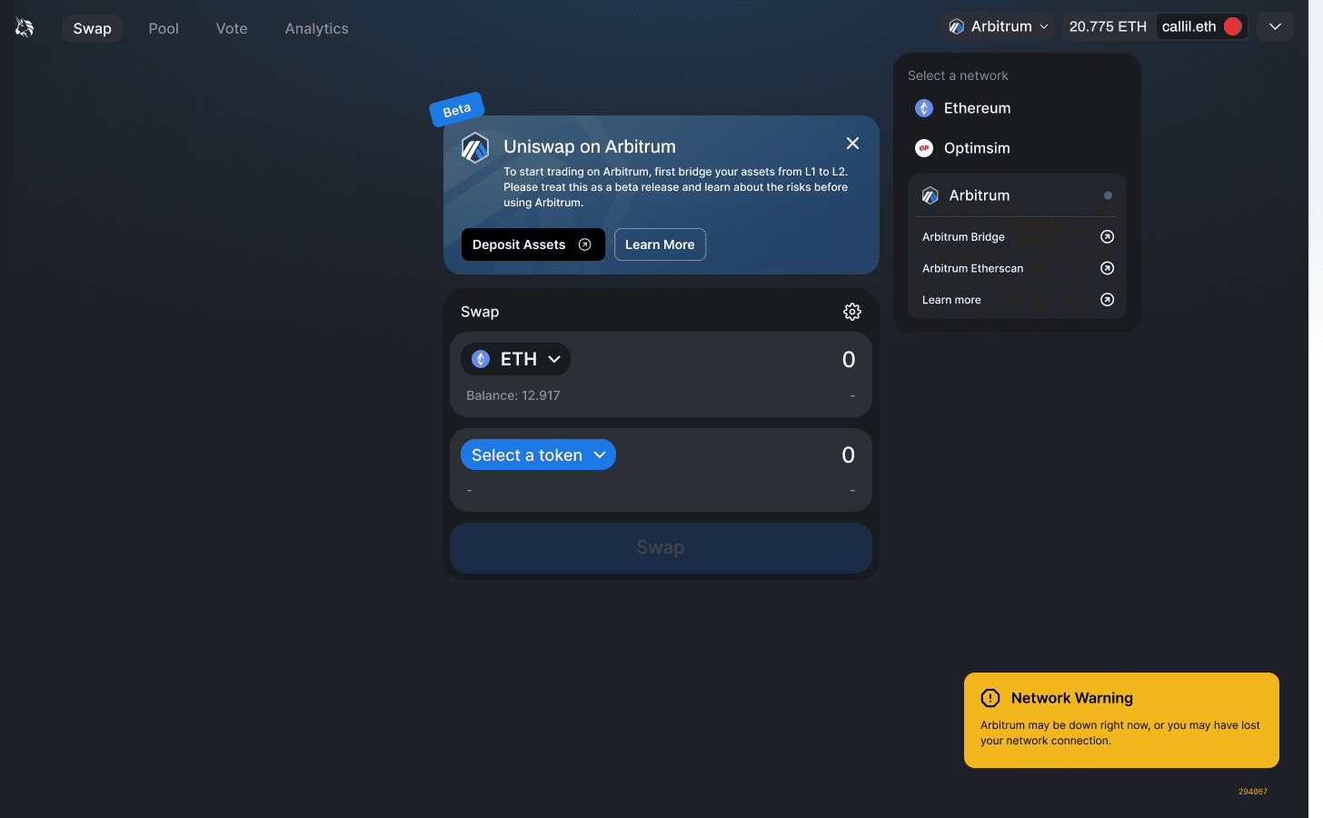Dismiss the Uniswap on Arbitrum banner
The width and height of the screenshot is (1323, 818).
[852, 144]
